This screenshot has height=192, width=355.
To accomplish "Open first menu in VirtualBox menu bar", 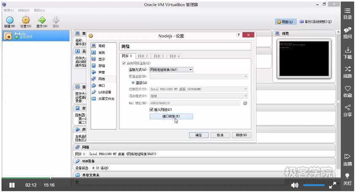I will [8, 11].
